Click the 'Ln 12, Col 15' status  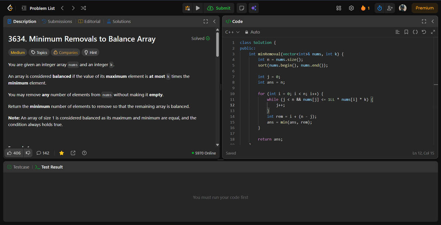coord(423,153)
